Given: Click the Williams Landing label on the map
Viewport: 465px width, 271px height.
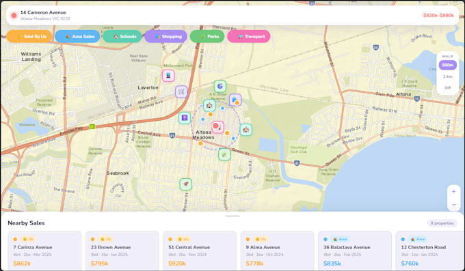Looking at the screenshot, I should click(x=31, y=57).
